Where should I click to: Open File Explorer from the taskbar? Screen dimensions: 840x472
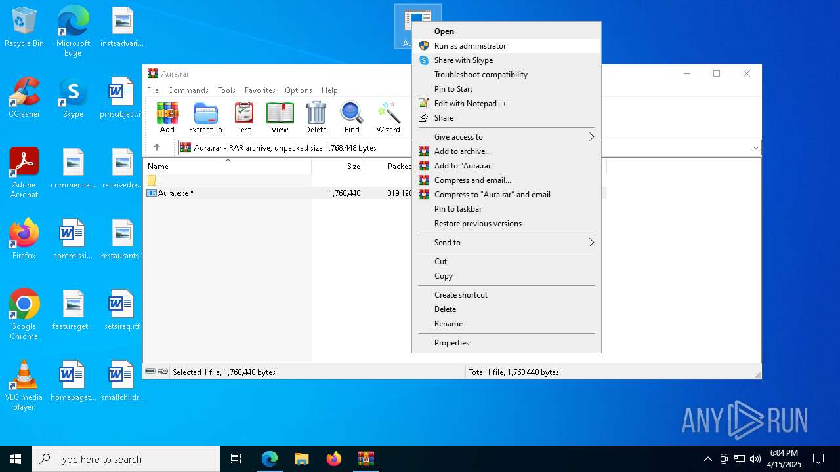302,459
